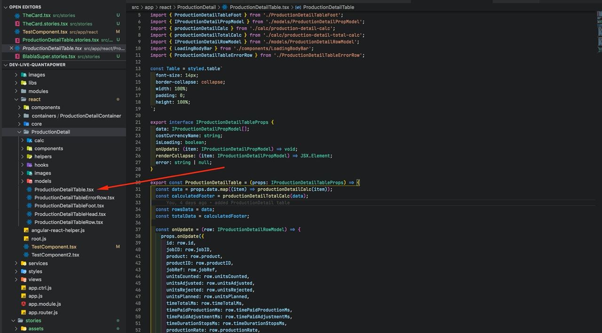This screenshot has width=602, height=333.
Task: Open breadcrumb item ProductionDetail
Action: (197, 7)
